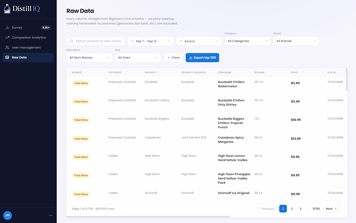356x223 pixels.
Task: Click Export top 200 button
Action: click(202, 58)
